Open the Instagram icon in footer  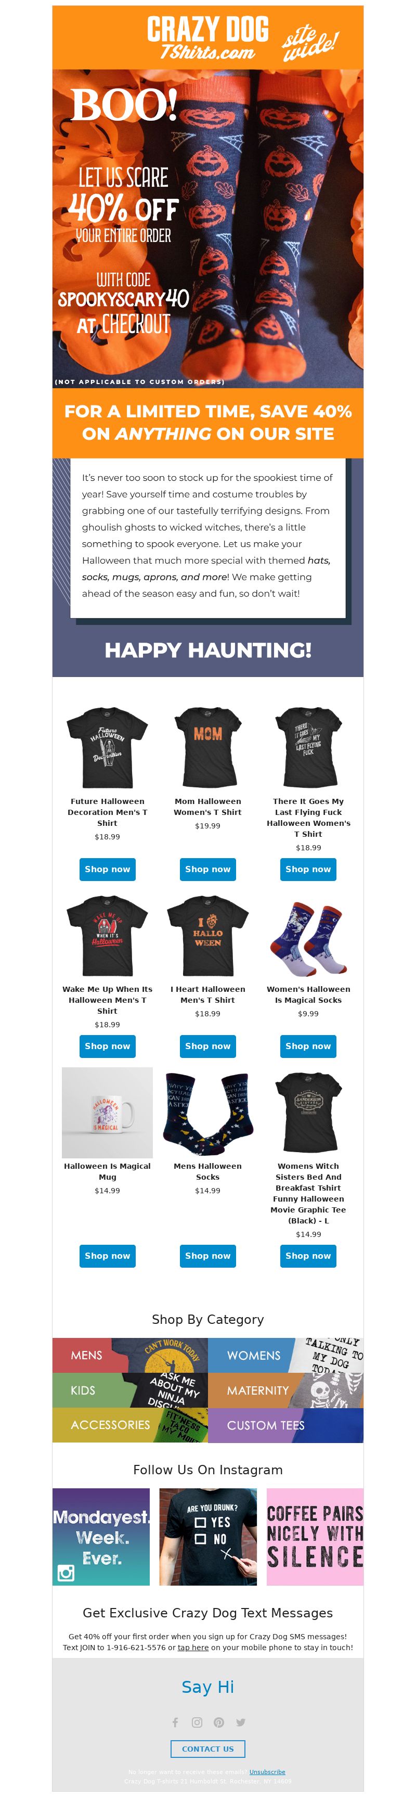click(197, 1722)
